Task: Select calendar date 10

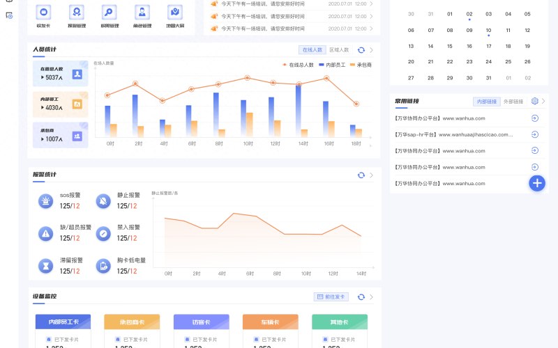Action: click(x=489, y=30)
